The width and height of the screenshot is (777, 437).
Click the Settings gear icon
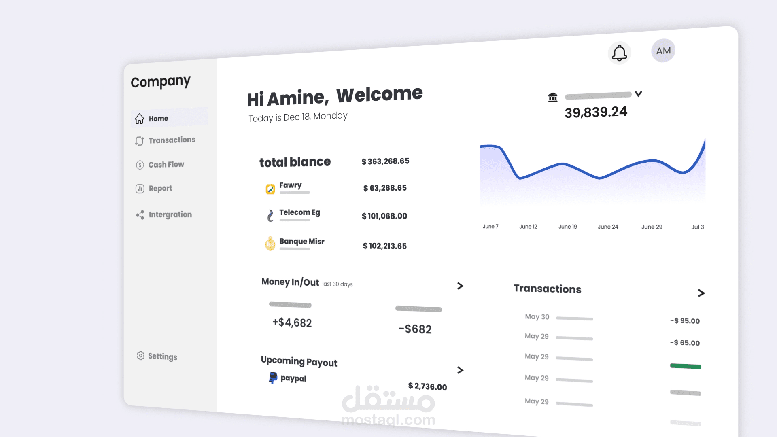coord(140,355)
